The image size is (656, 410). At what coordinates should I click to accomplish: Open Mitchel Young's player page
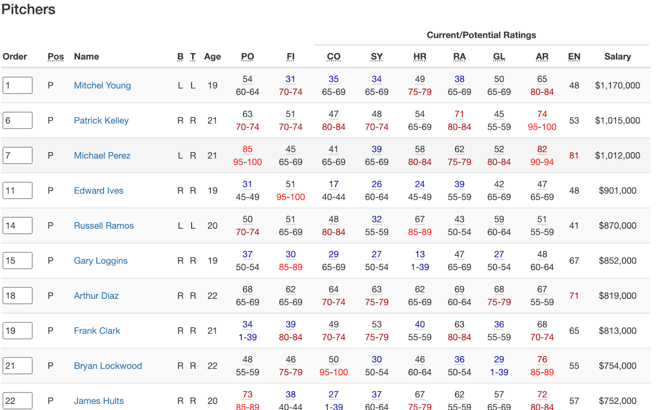click(102, 86)
